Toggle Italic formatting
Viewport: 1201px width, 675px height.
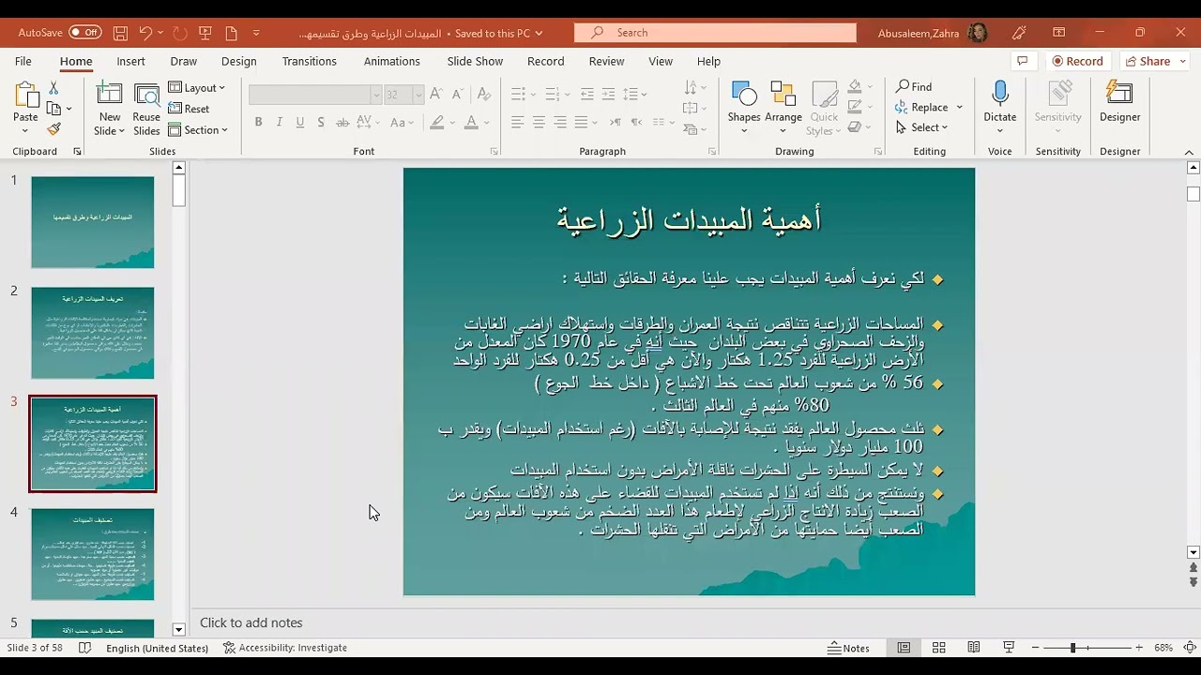point(280,123)
